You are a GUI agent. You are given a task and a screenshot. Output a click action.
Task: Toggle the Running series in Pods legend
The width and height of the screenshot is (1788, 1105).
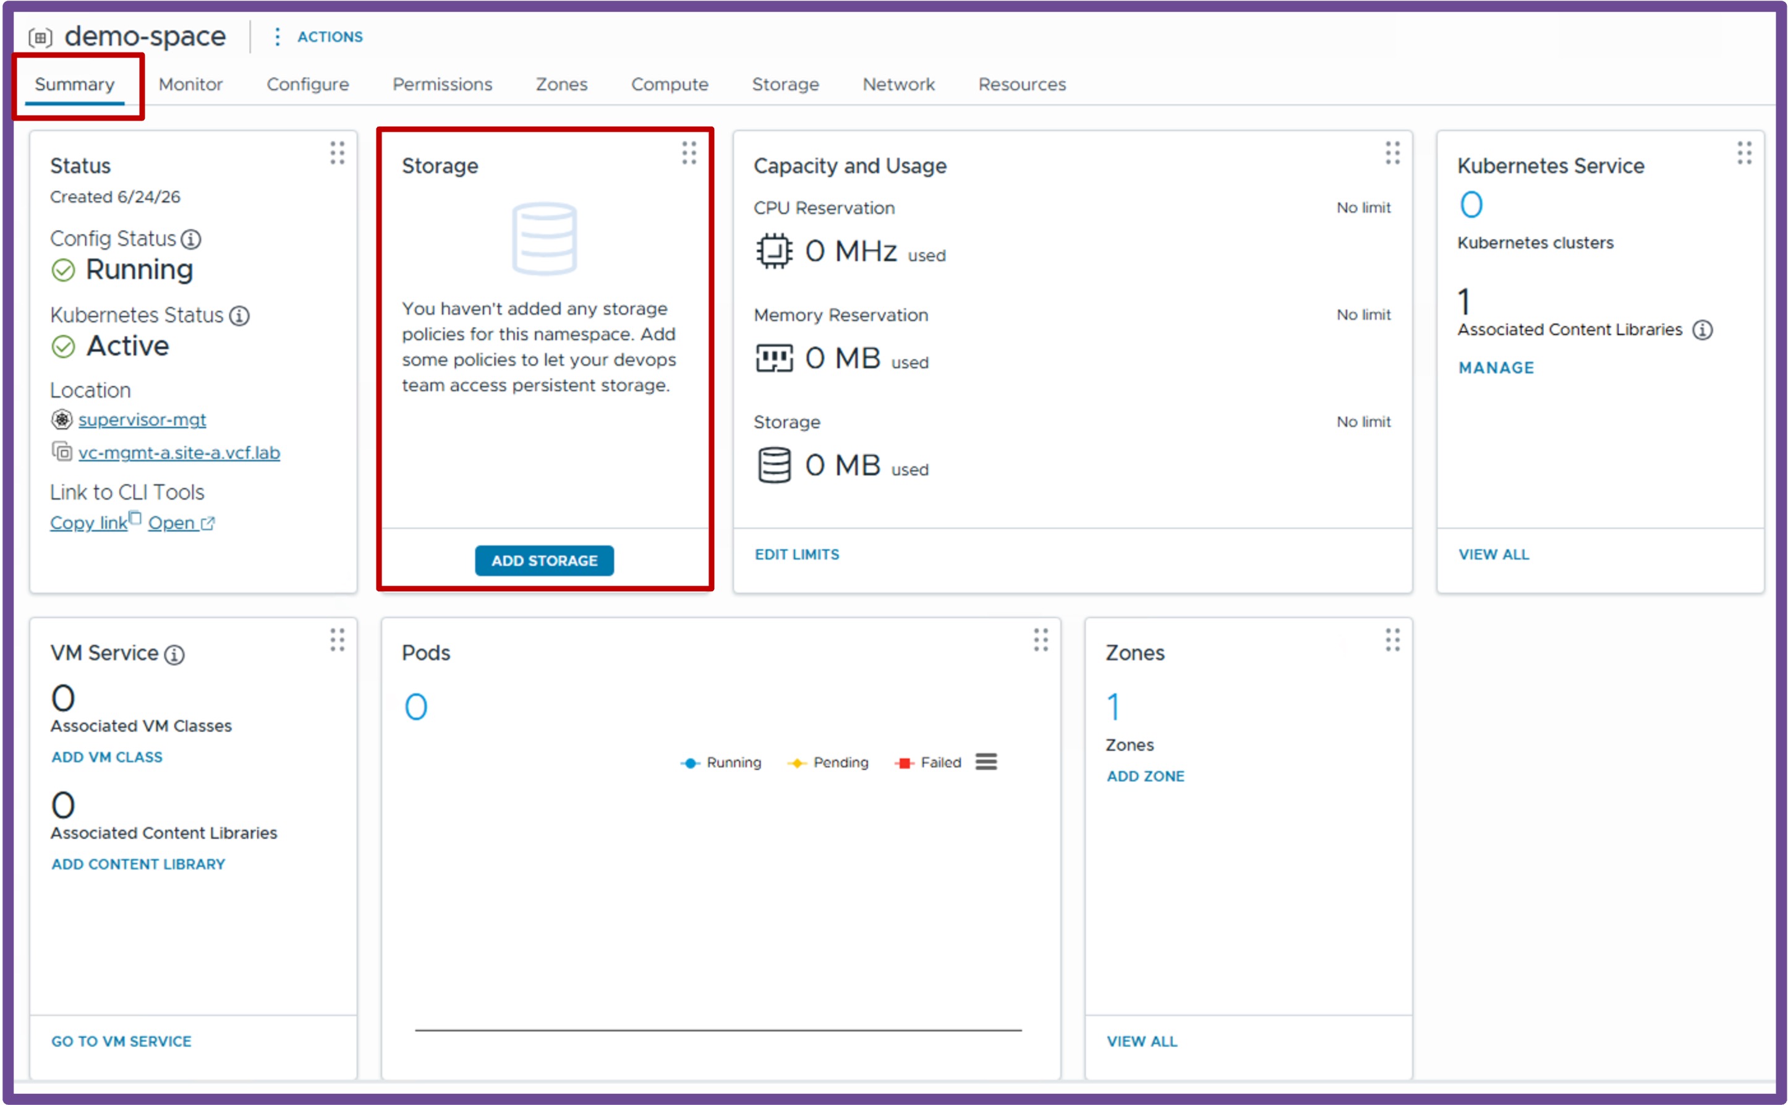point(720,763)
